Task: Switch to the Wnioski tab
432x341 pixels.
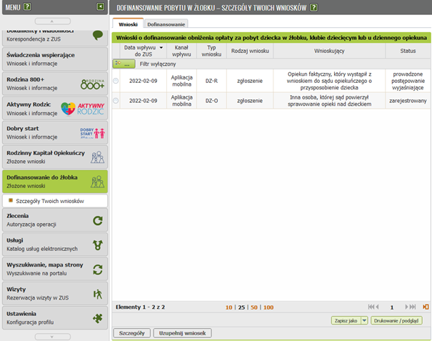Action: point(128,24)
